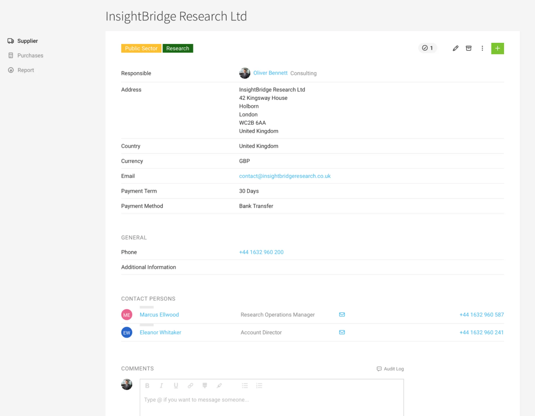This screenshot has height=416, width=535.
Task: Click the ME avatar for Marcus Ellwood
Action: [127, 315]
